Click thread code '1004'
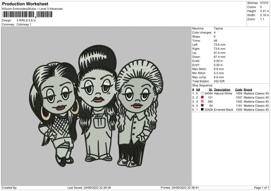 239,93
